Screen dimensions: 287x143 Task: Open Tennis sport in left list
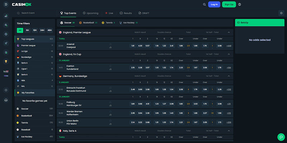point(35,123)
